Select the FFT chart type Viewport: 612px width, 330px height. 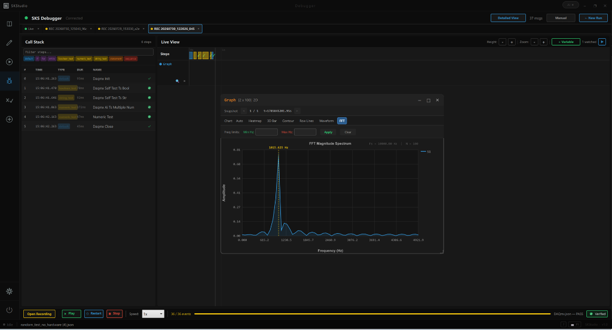click(x=342, y=121)
